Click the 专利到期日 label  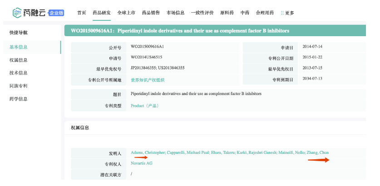tap(284, 80)
